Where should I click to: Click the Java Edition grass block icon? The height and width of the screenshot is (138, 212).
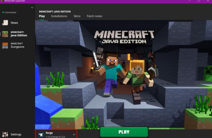coord(5,34)
